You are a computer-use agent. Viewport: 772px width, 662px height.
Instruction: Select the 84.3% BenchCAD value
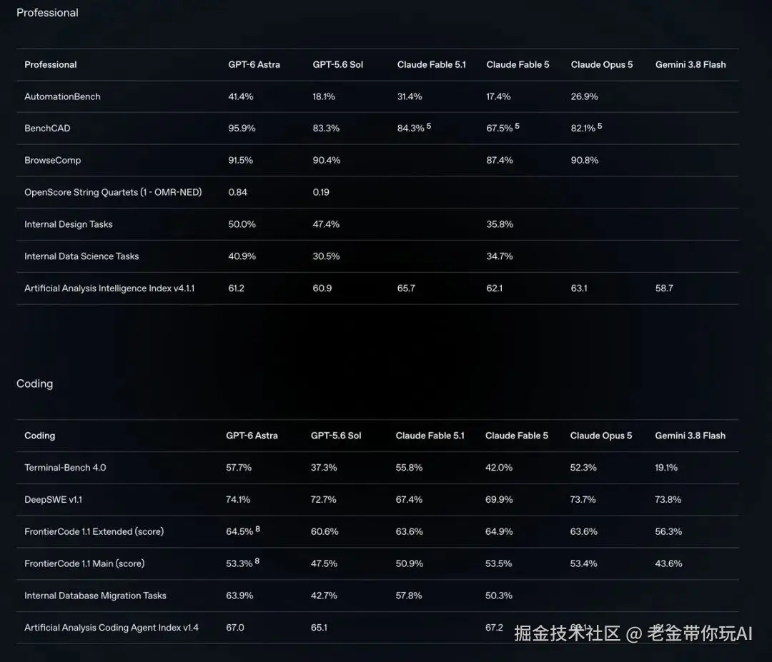tap(410, 129)
